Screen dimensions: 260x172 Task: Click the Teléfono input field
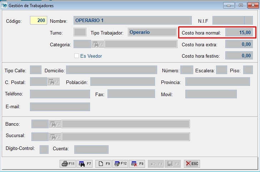(x=60, y=94)
